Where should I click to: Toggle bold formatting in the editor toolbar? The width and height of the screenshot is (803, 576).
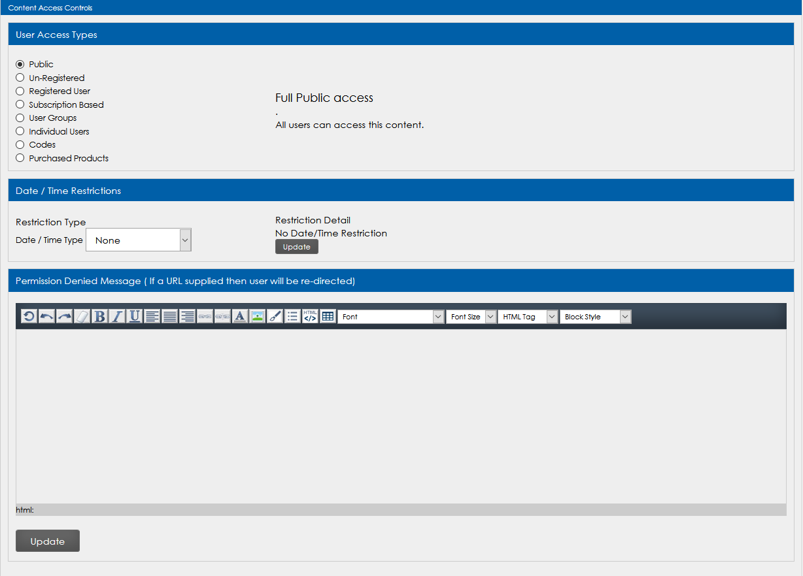[99, 316]
